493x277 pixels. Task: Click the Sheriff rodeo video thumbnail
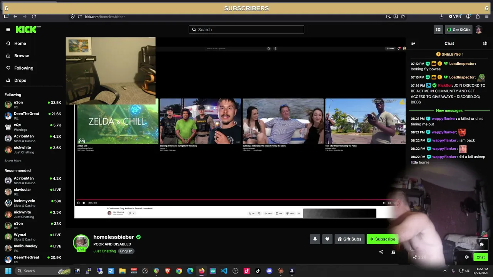coord(201,121)
